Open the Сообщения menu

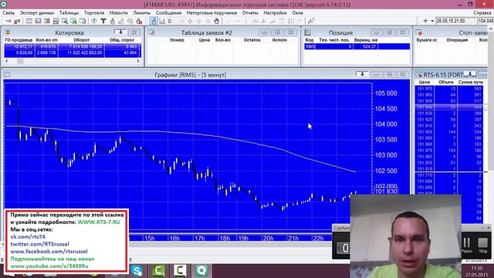(168, 13)
